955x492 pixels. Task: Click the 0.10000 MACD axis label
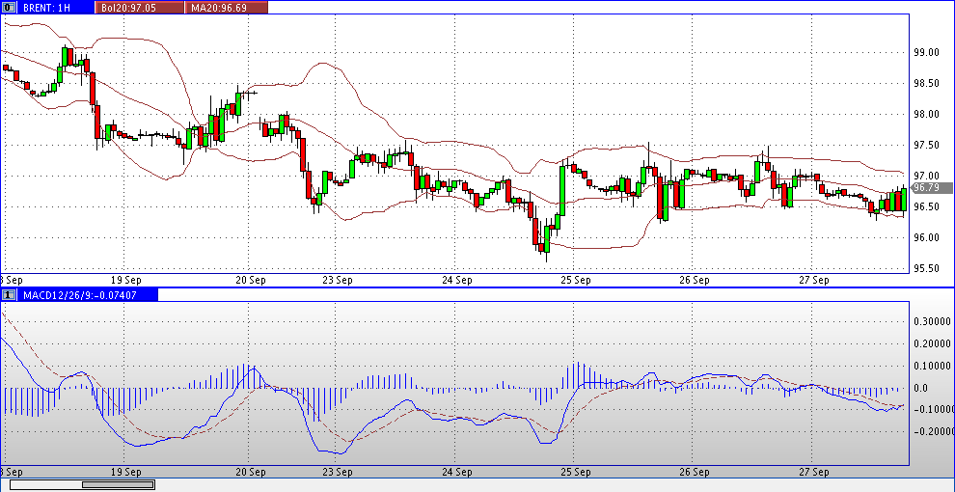(x=934, y=366)
